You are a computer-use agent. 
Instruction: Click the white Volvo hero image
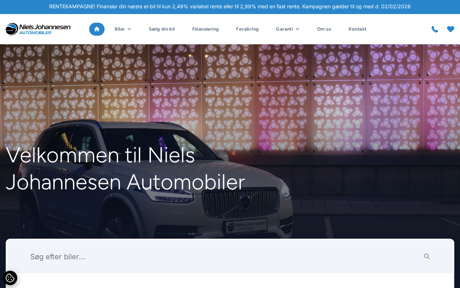pyautogui.click(x=230, y=141)
